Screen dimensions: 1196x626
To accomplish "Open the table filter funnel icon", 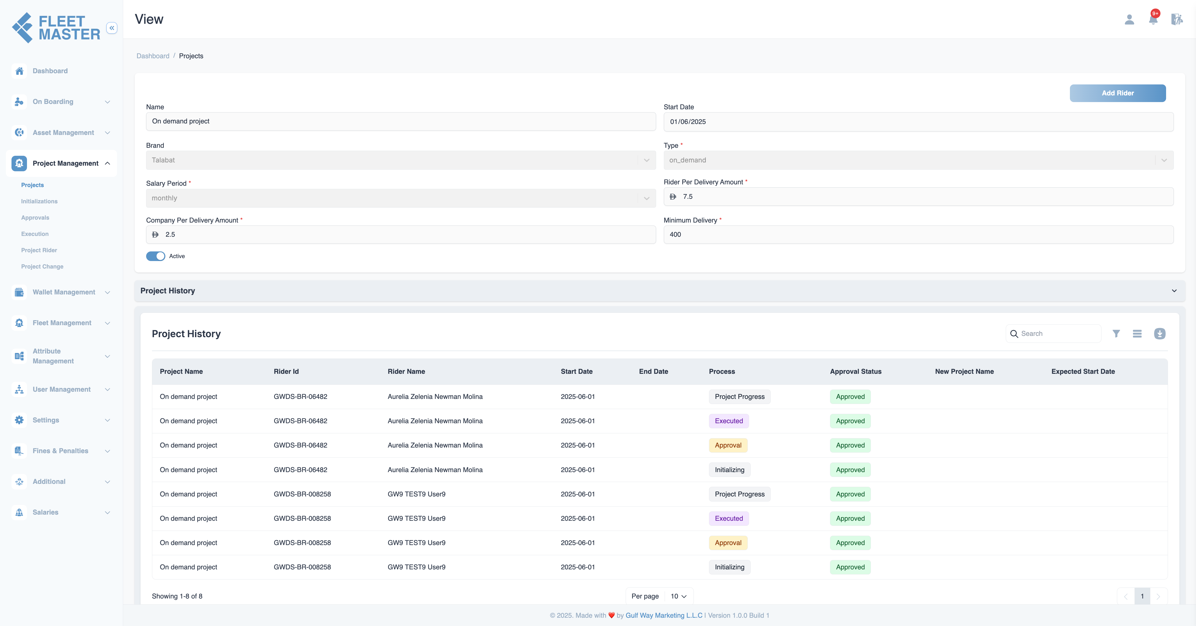I will [x=1116, y=333].
